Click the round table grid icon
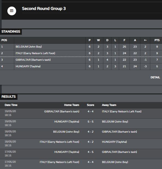 click(12, 11)
